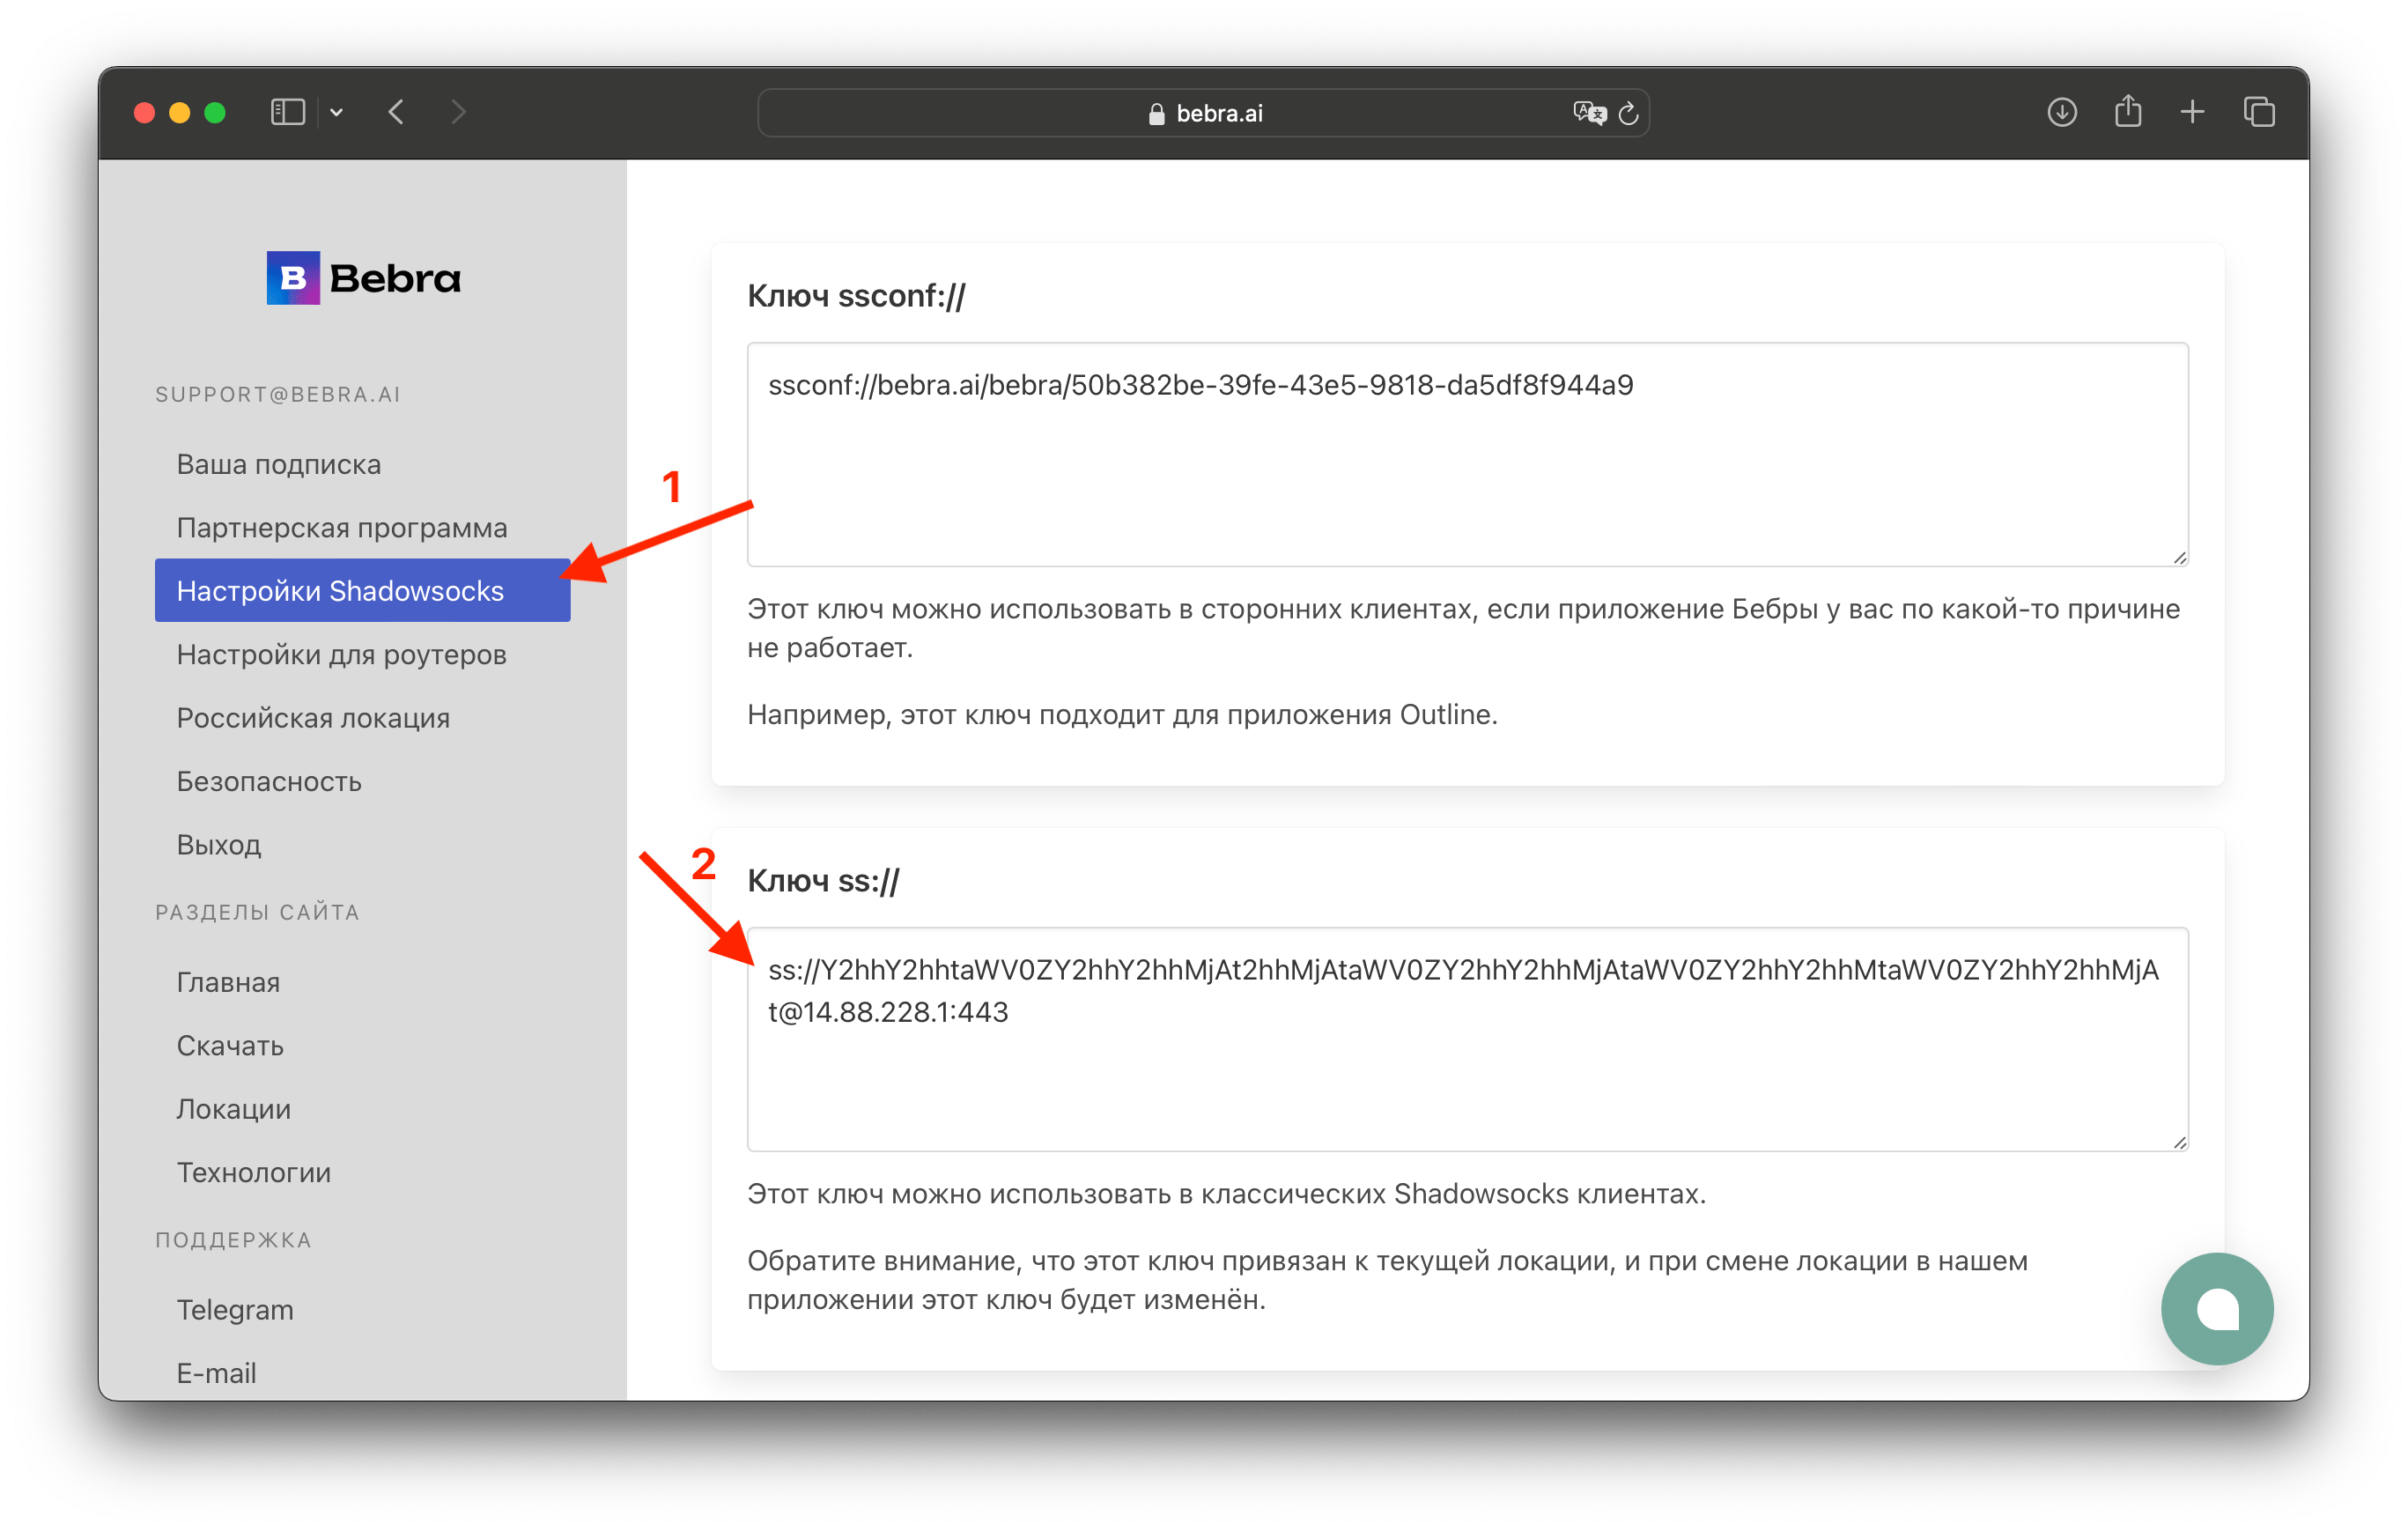Screen dimensions: 2408x1531
Task: Click the translate page icon
Action: [1588, 113]
